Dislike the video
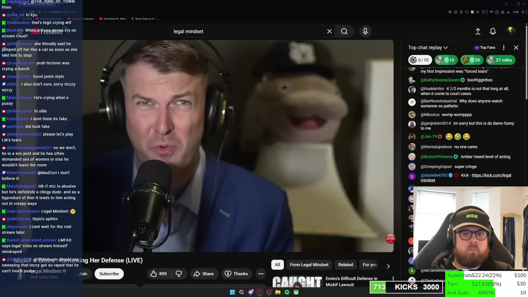The height and width of the screenshot is (297, 528). click(179, 274)
